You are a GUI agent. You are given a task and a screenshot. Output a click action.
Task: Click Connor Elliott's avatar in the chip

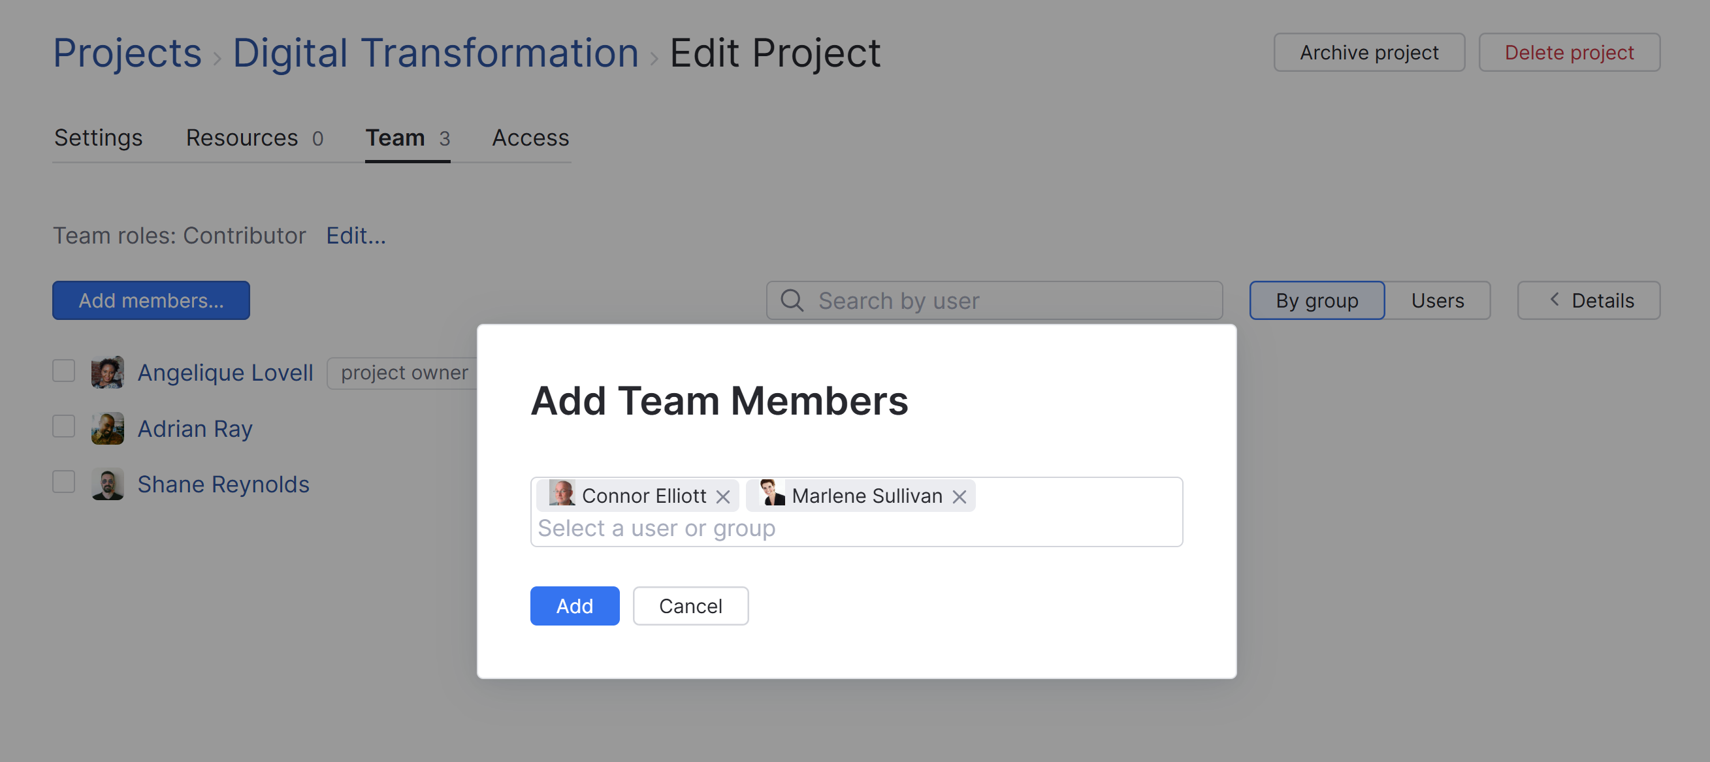(x=562, y=494)
